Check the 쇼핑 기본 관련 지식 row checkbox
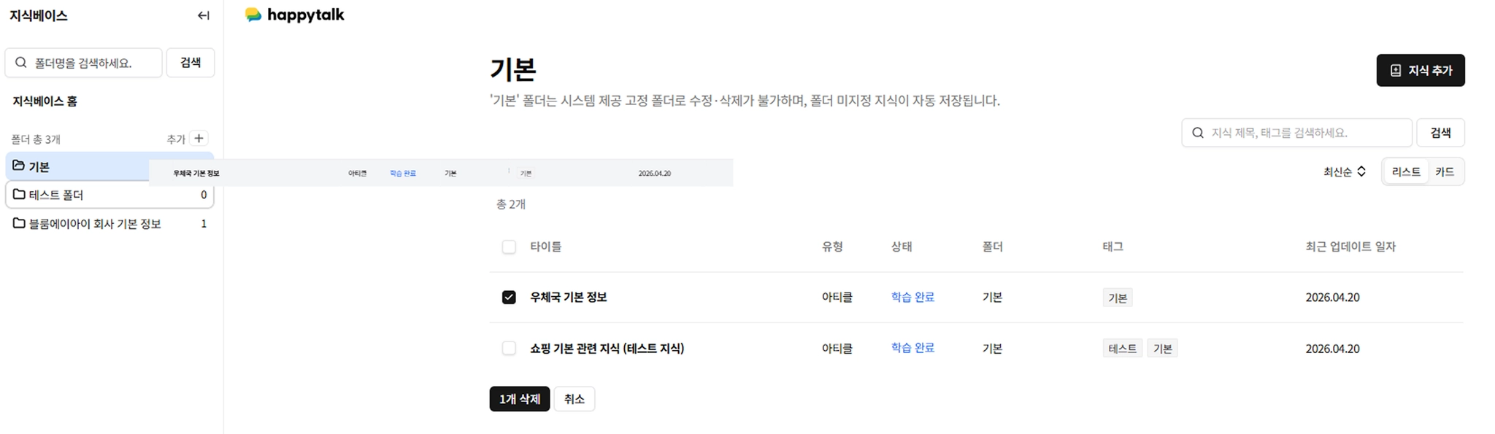 [509, 348]
